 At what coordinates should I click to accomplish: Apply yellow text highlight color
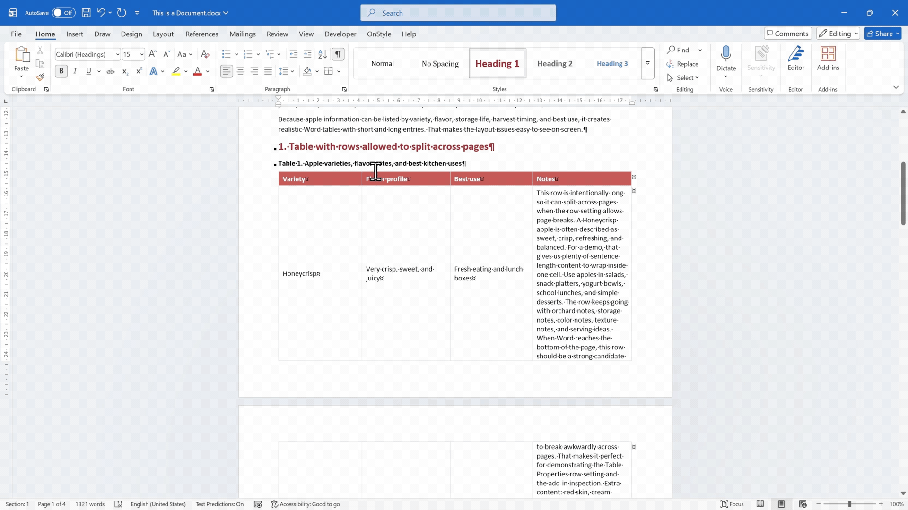176,71
